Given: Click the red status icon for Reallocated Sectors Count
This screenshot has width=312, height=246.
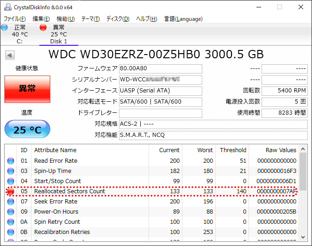Looking at the screenshot, I should [x=11, y=191].
